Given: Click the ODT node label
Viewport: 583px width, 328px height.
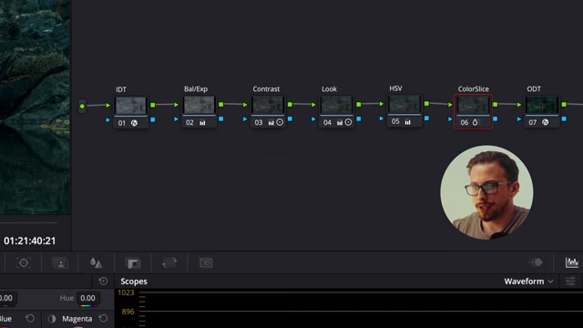Looking at the screenshot, I should [534, 89].
